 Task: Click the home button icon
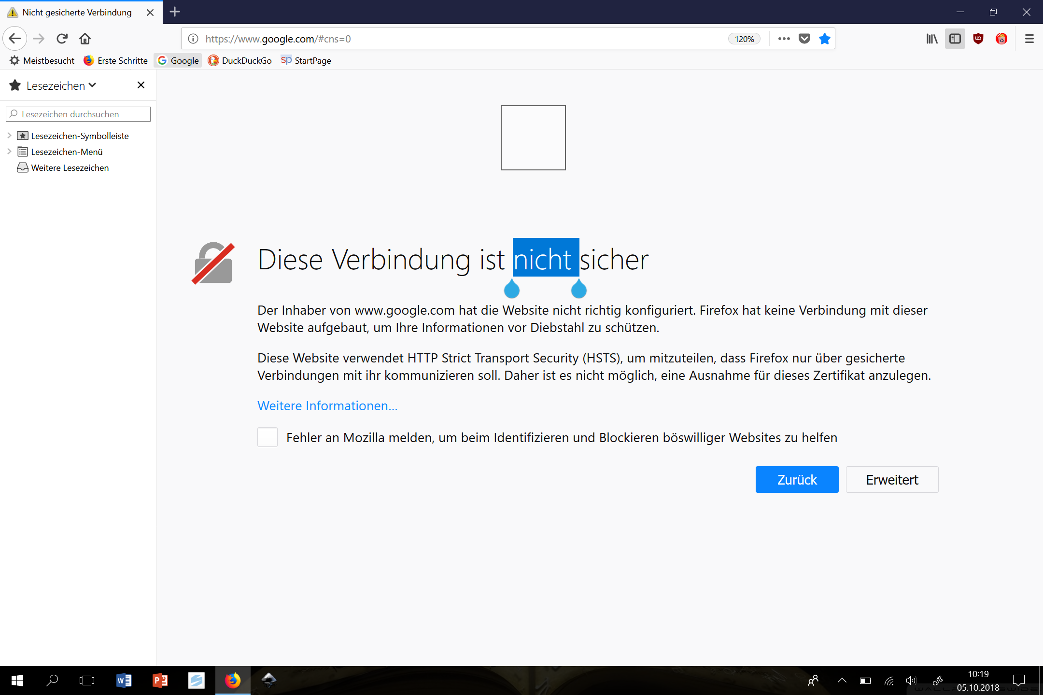pyautogui.click(x=85, y=39)
